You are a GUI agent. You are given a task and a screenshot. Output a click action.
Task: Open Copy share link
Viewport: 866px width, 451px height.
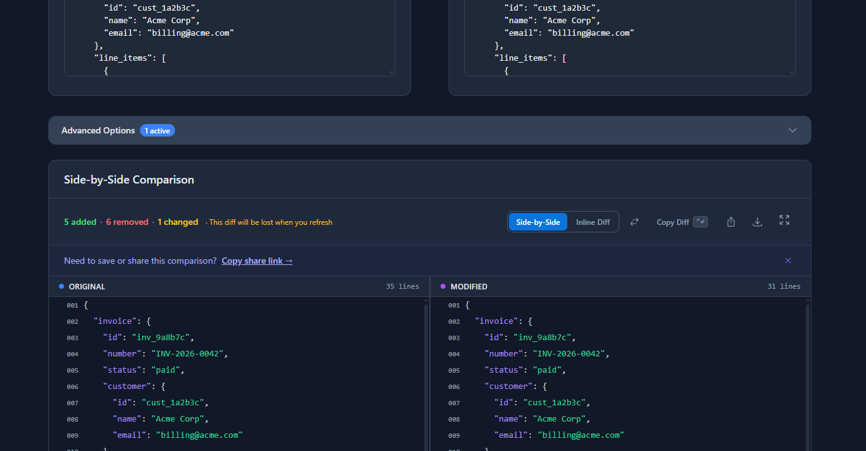click(x=257, y=261)
